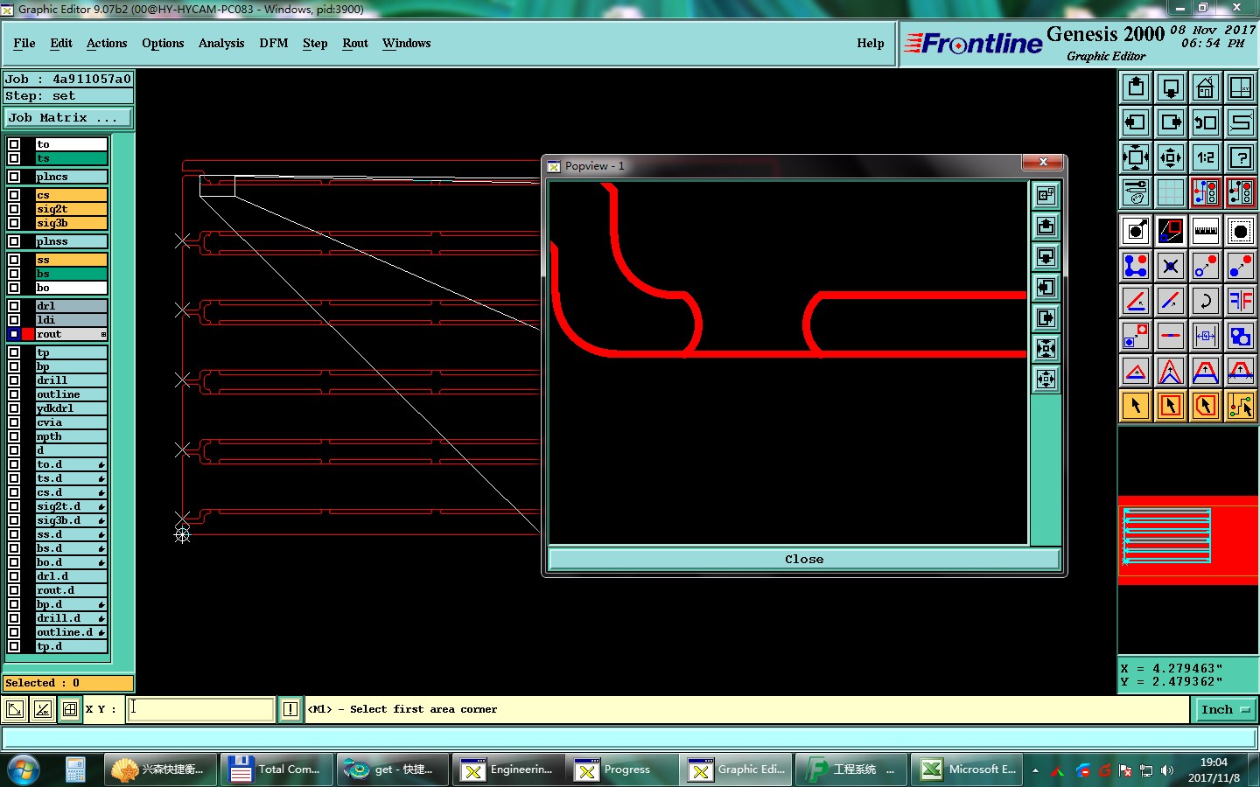Toggle display checkbox for layer plnss

14,241
